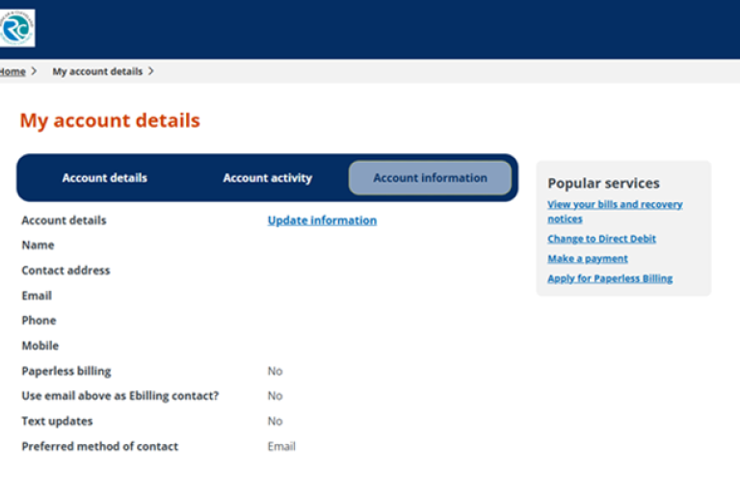Click the Text updates label
The image size is (740, 493).
point(57,421)
